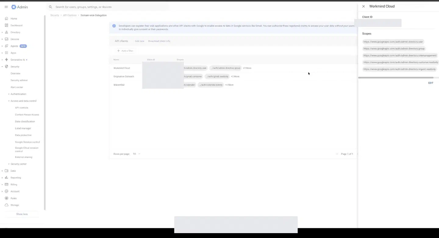The height and width of the screenshot is (238, 439).
Task: Expand the Devices section arrow
Action: click(2, 39)
